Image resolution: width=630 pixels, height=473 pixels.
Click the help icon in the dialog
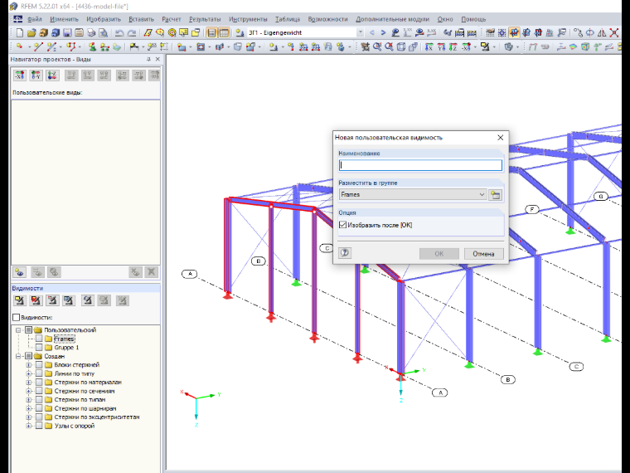(345, 253)
